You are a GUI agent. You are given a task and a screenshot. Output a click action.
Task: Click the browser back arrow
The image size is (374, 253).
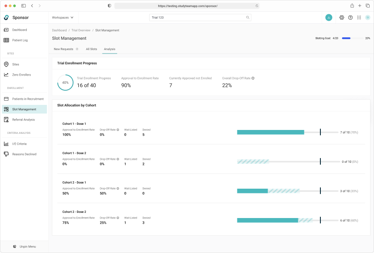32,6
